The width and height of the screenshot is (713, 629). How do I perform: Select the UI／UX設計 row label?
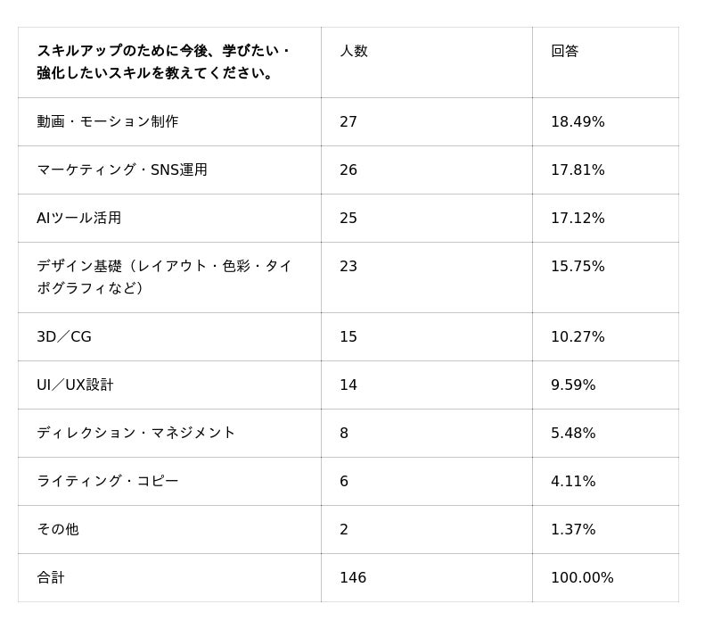click(x=75, y=385)
